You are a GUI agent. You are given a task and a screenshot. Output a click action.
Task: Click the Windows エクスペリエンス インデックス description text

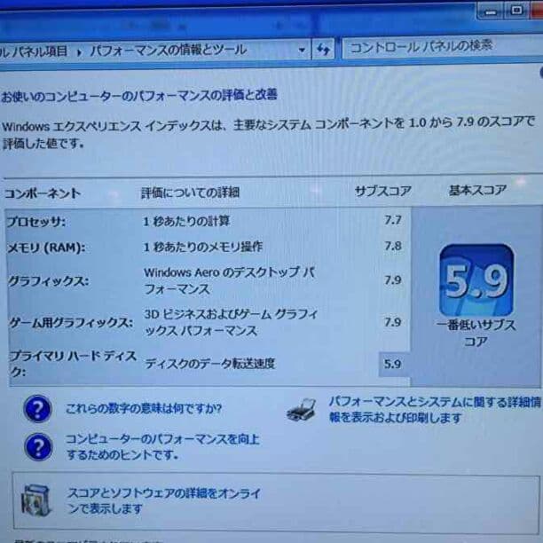268,134
